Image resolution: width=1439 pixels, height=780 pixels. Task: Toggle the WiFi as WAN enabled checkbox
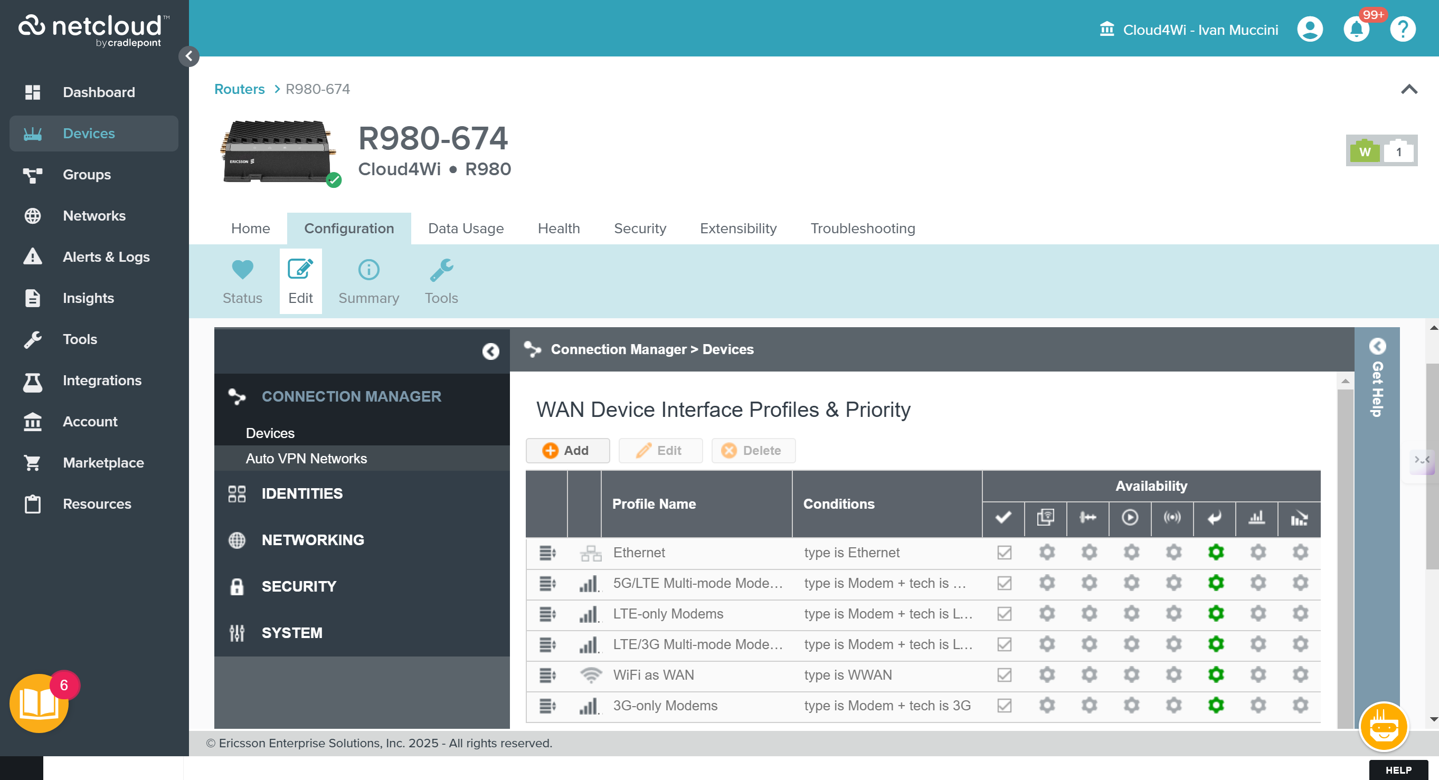click(1004, 675)
